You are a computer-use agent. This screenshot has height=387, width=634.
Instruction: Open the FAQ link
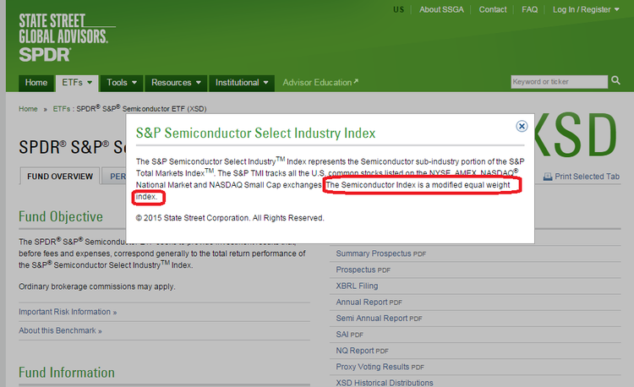click(x=530, y=10)
